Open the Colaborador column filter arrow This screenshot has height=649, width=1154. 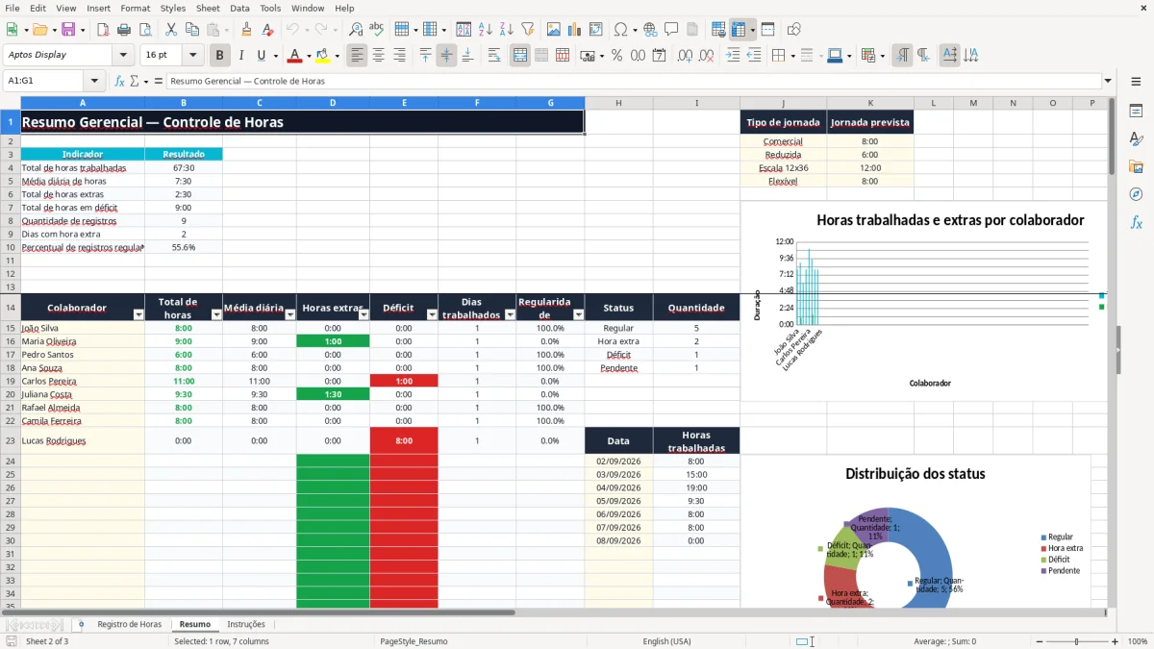tap(138, 315)
